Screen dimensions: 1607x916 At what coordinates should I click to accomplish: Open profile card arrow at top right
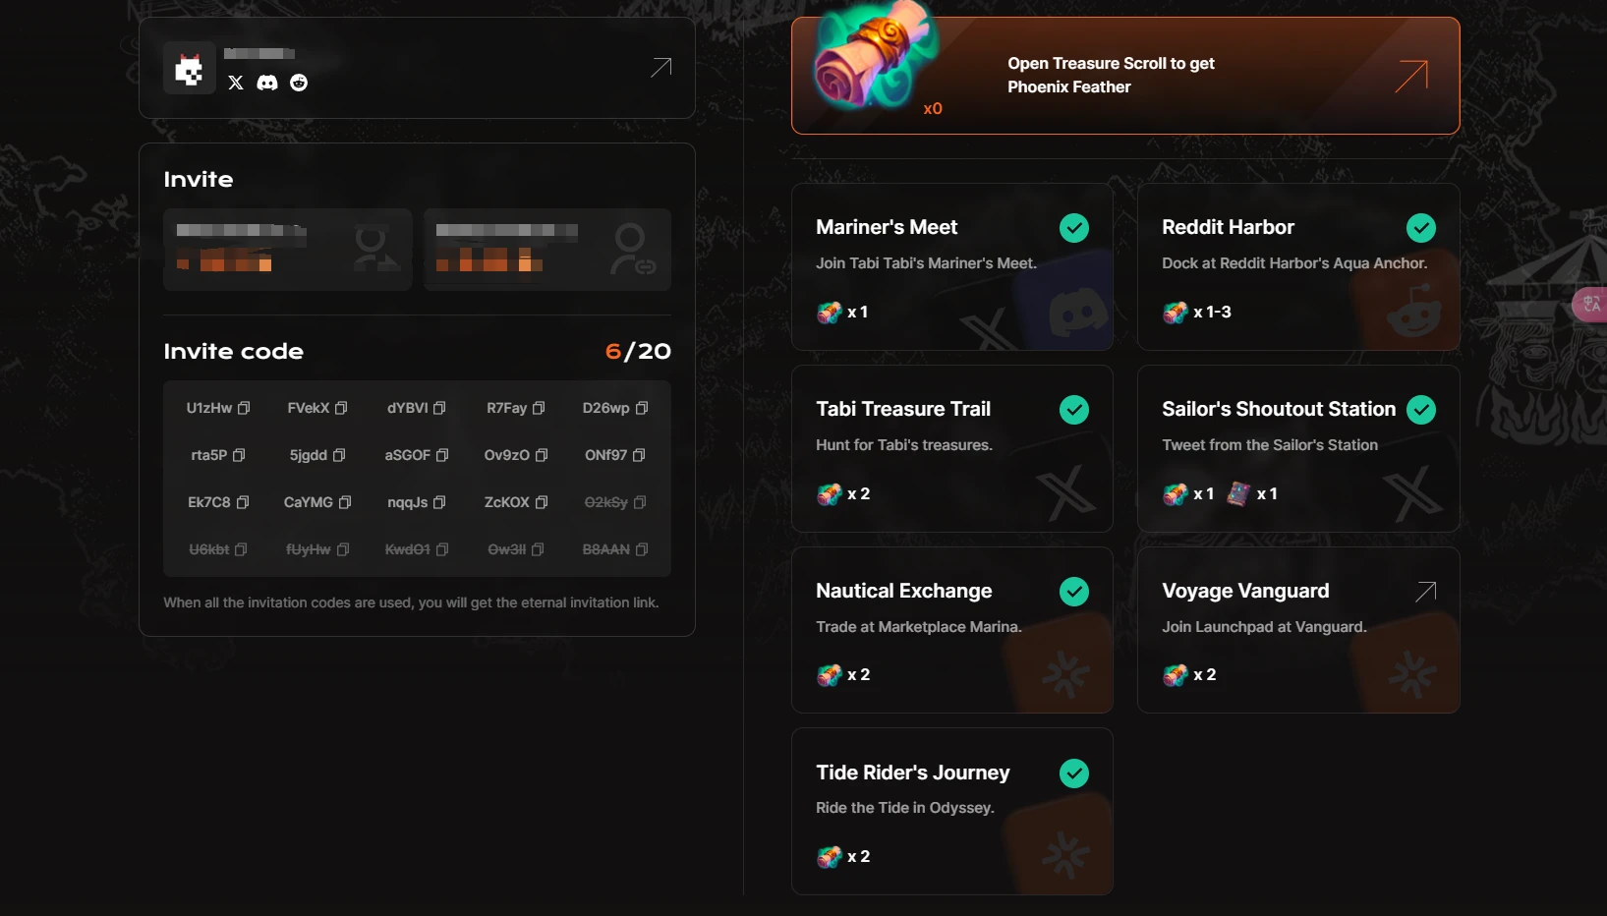pyautogui.click(x=661, y=67)
